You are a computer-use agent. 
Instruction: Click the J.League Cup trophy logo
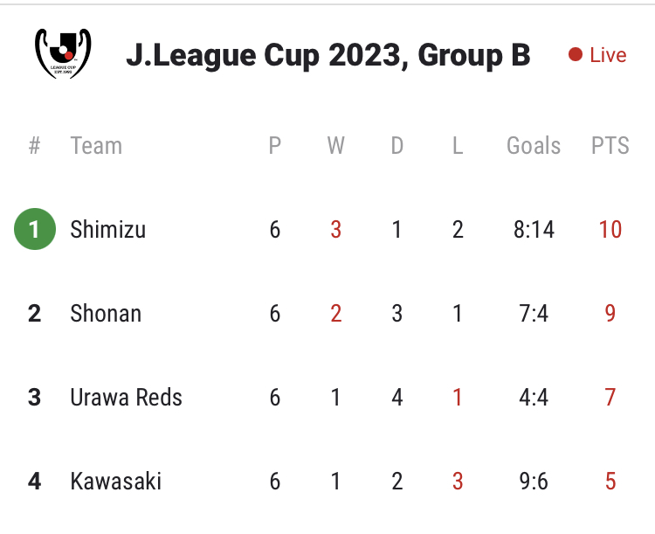63,53
